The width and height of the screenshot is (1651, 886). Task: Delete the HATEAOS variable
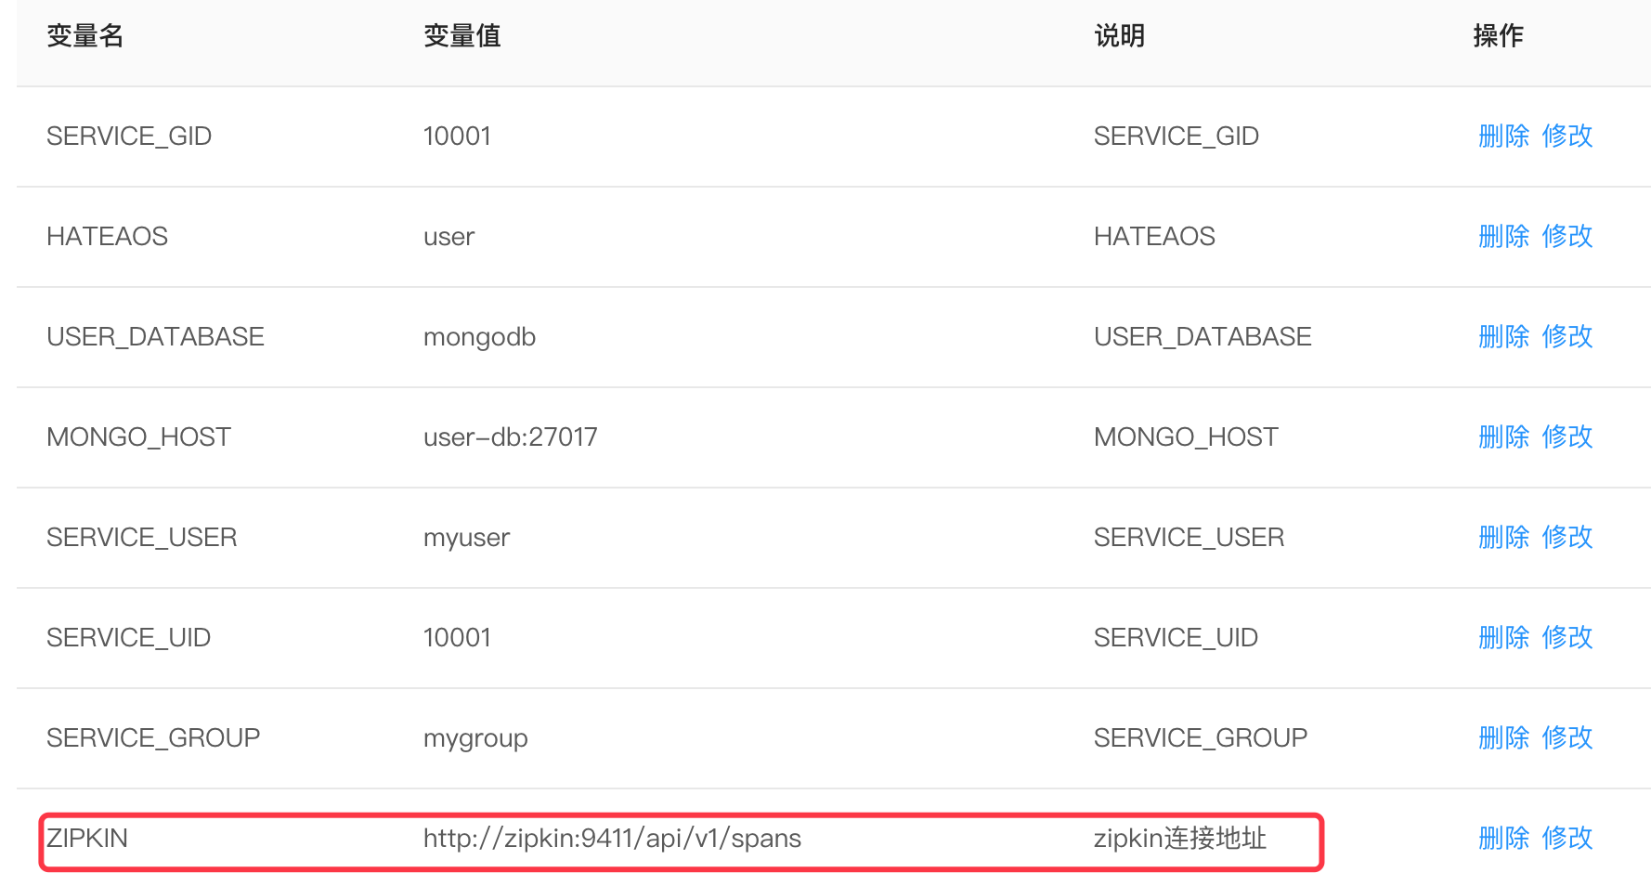(1503, 236)
